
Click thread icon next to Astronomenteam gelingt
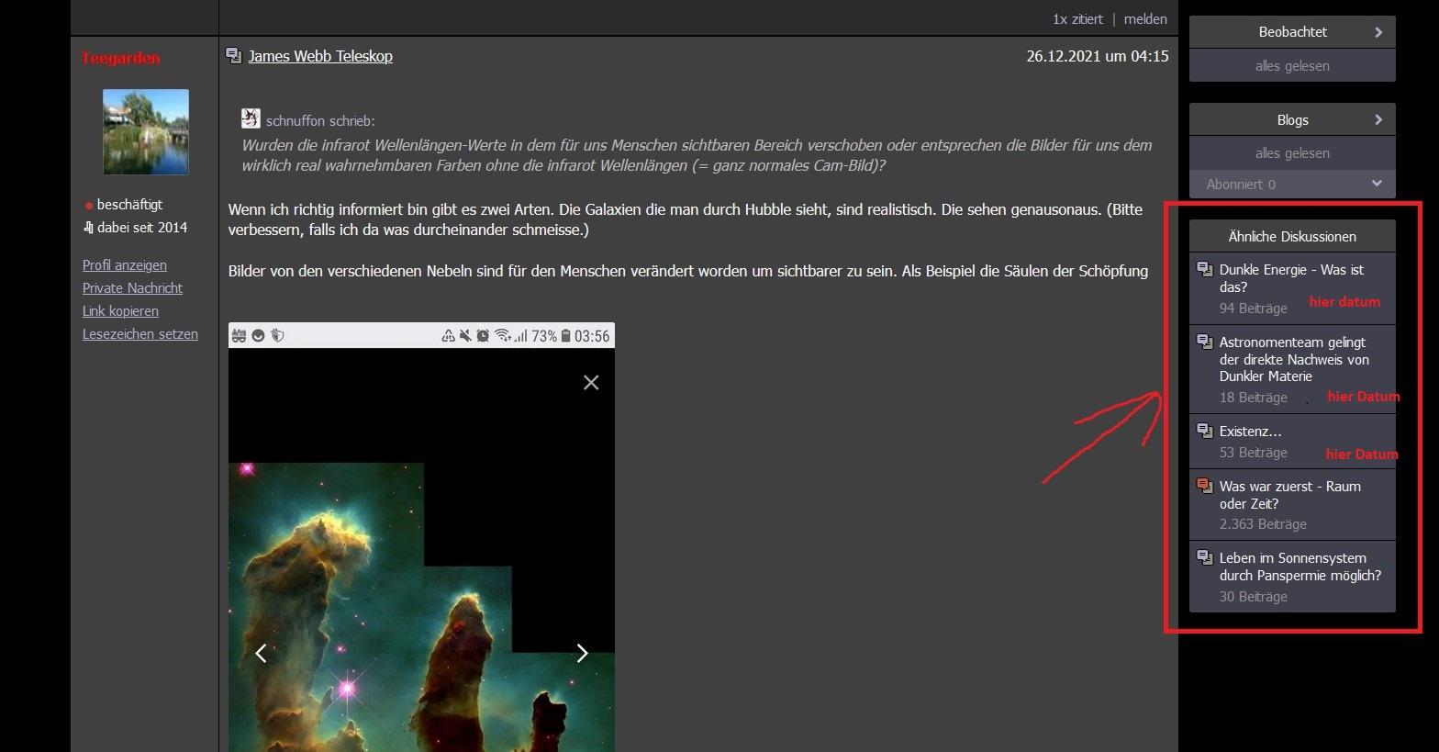(1205, 342)
